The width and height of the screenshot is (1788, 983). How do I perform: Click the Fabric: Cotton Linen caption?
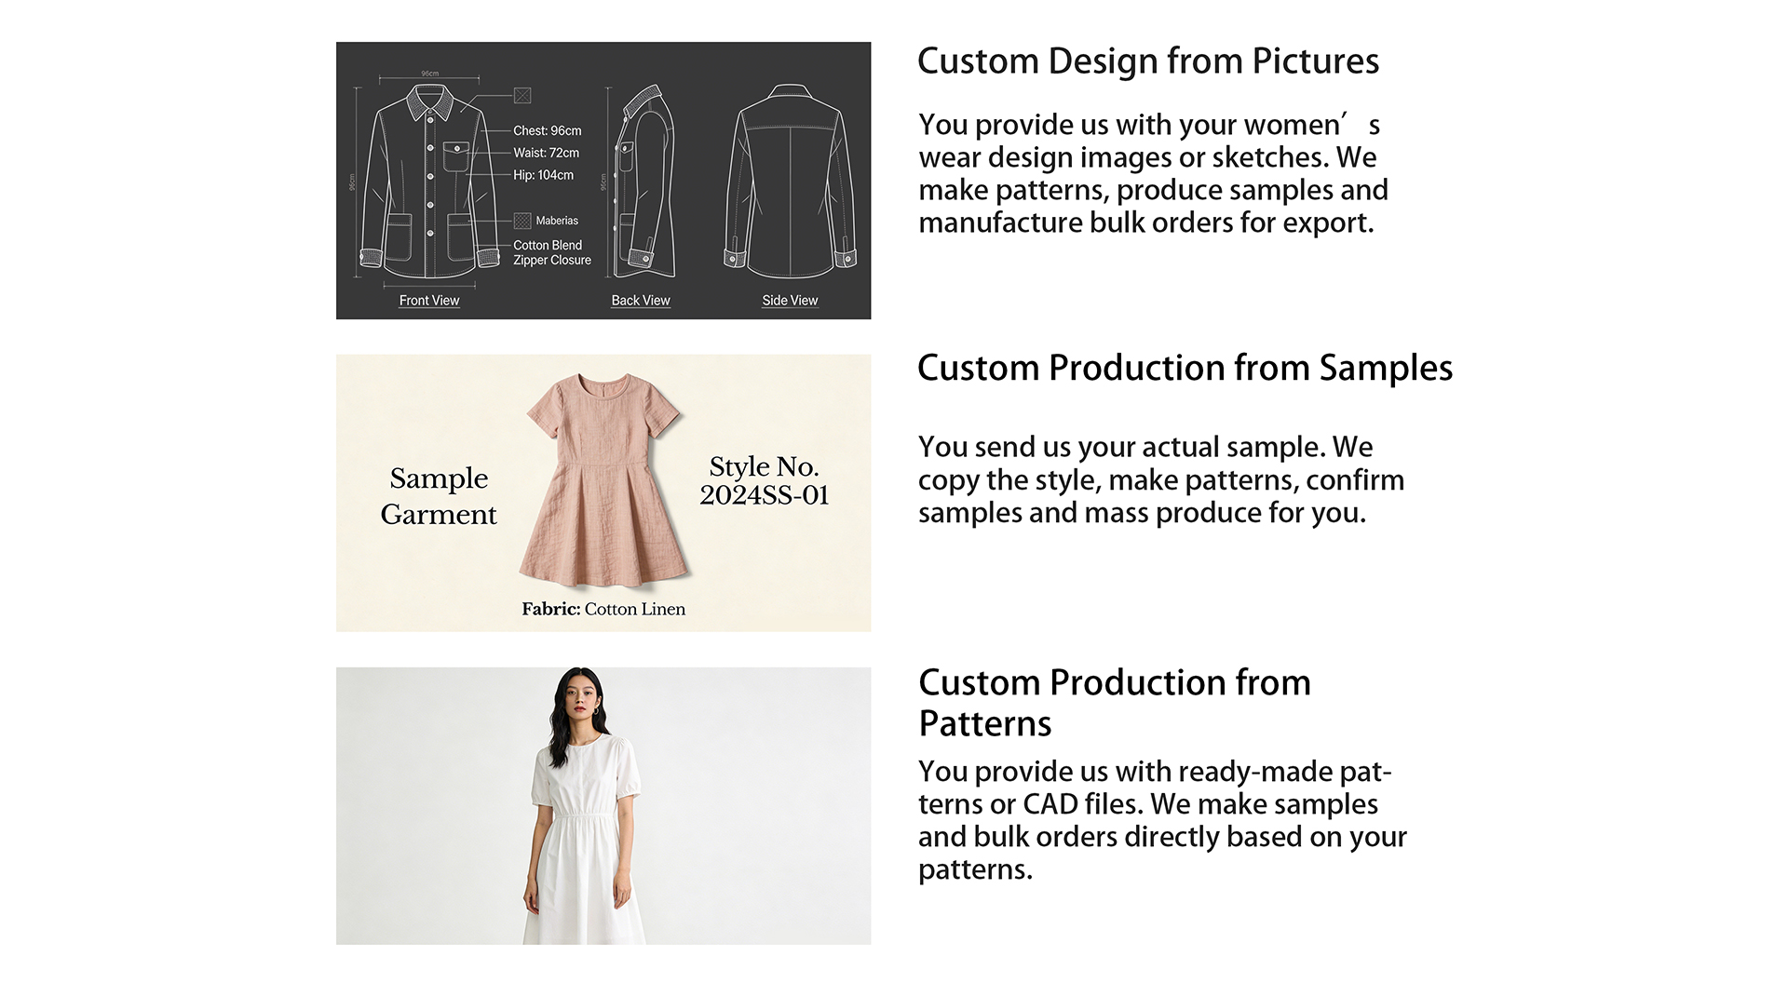coord(603,609)
